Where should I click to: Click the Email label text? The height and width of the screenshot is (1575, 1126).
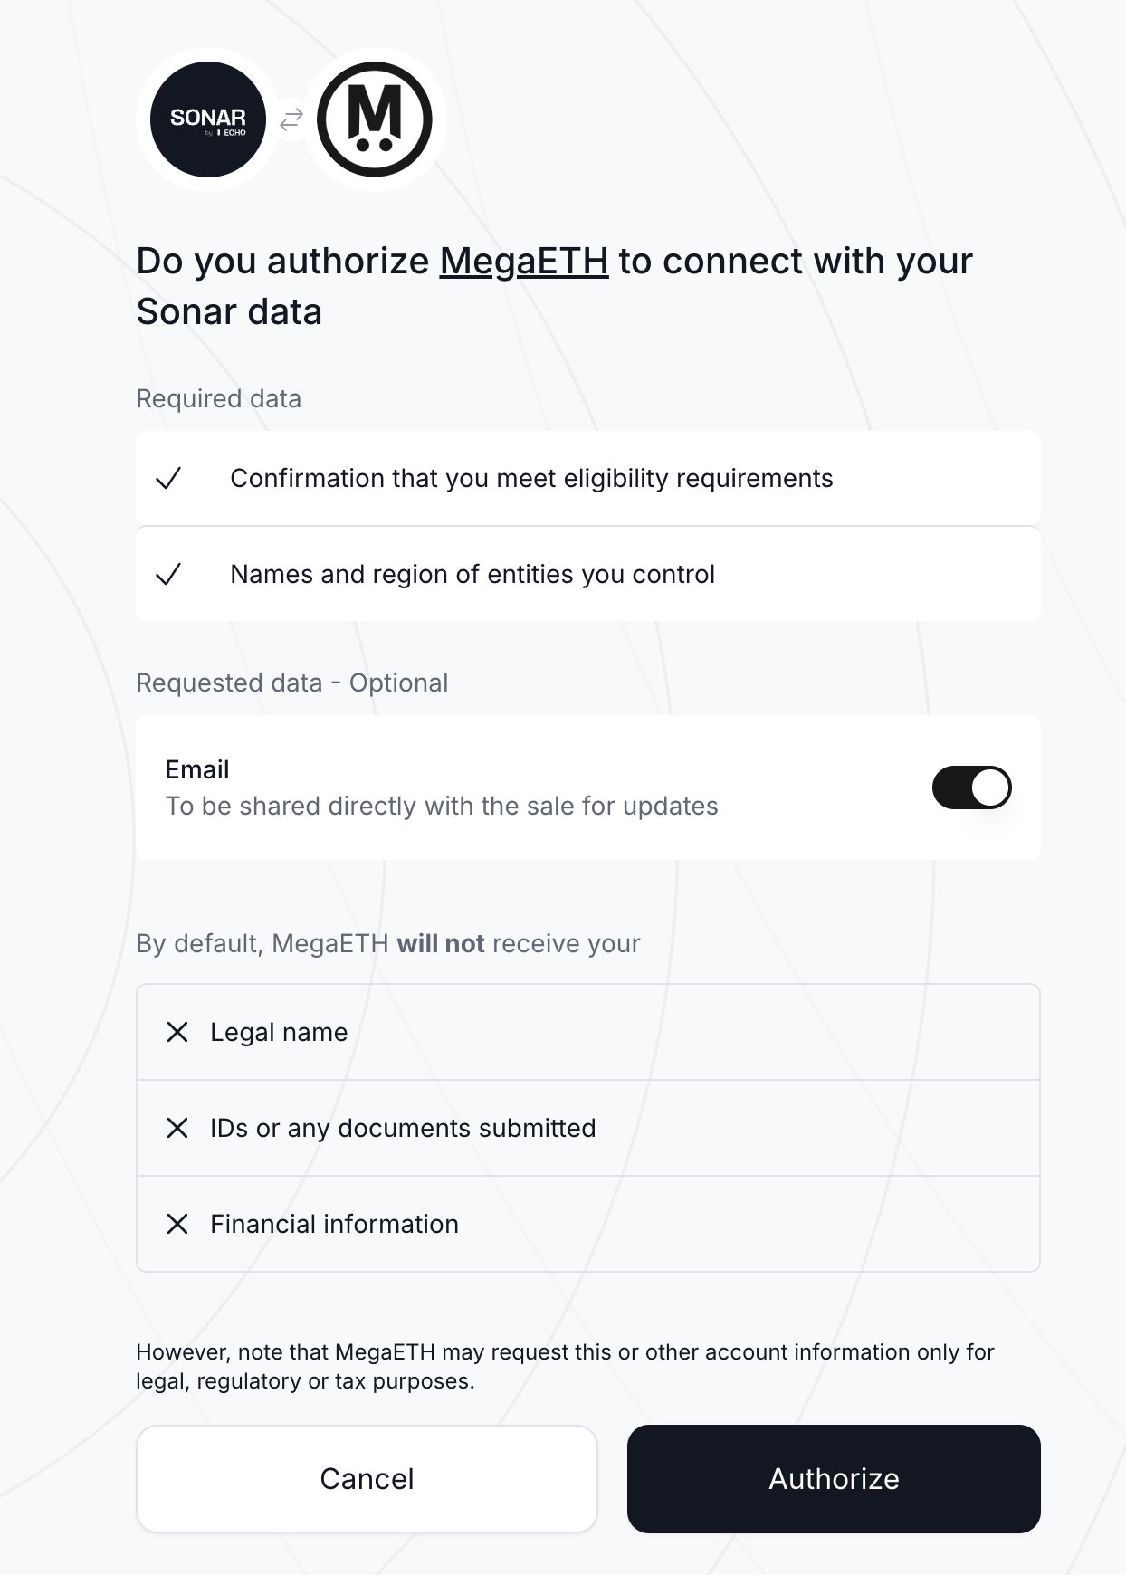pyautogui.click(x=197, y=769)
